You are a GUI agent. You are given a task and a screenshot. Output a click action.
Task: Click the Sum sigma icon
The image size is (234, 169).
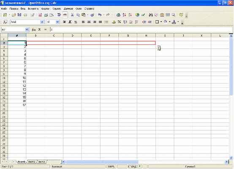40,30
